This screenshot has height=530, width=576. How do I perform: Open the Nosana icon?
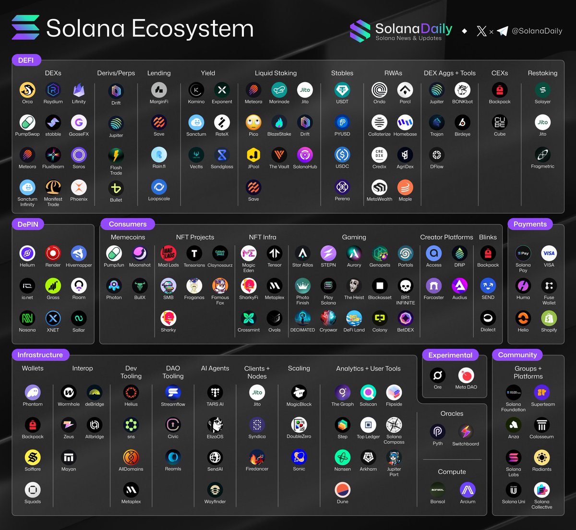(x=27, y=318)
